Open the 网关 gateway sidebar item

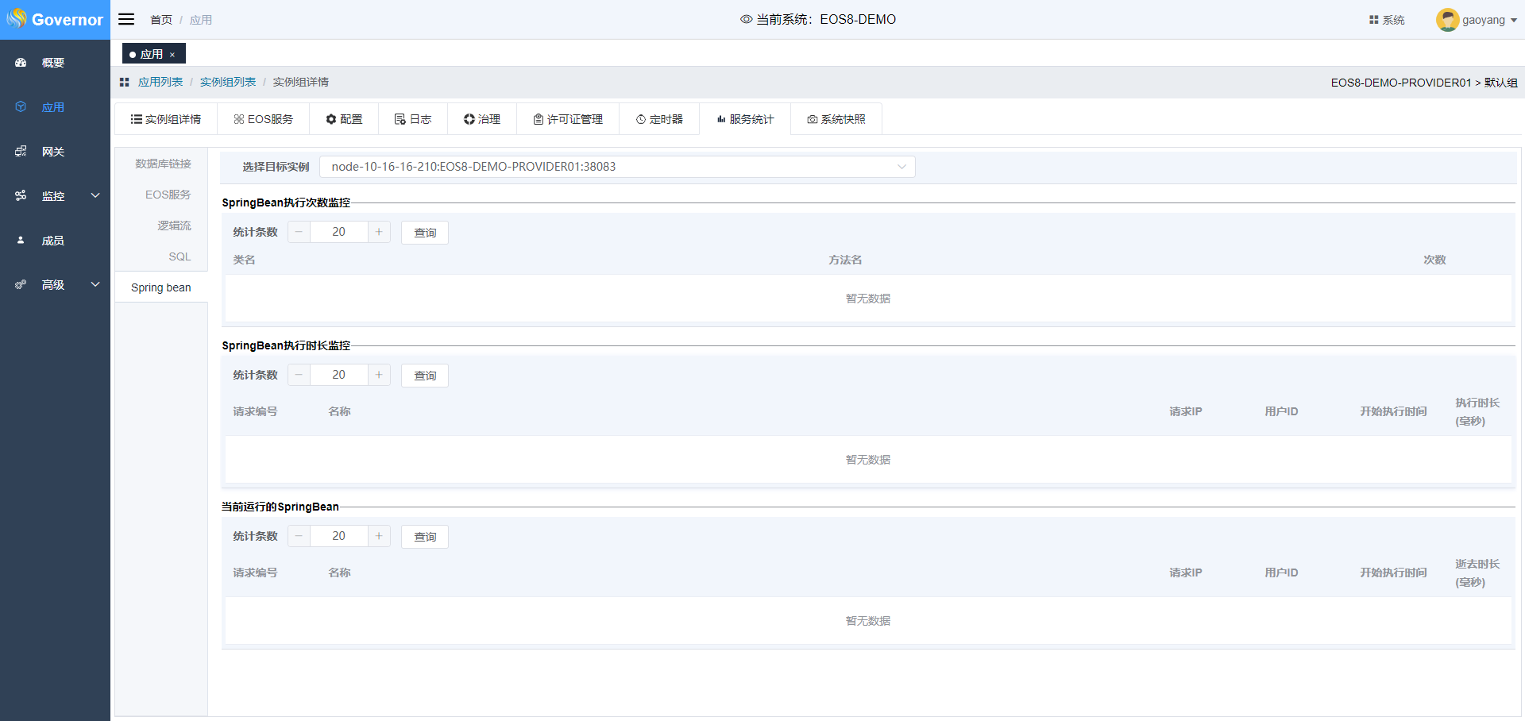tap(52, 152)
